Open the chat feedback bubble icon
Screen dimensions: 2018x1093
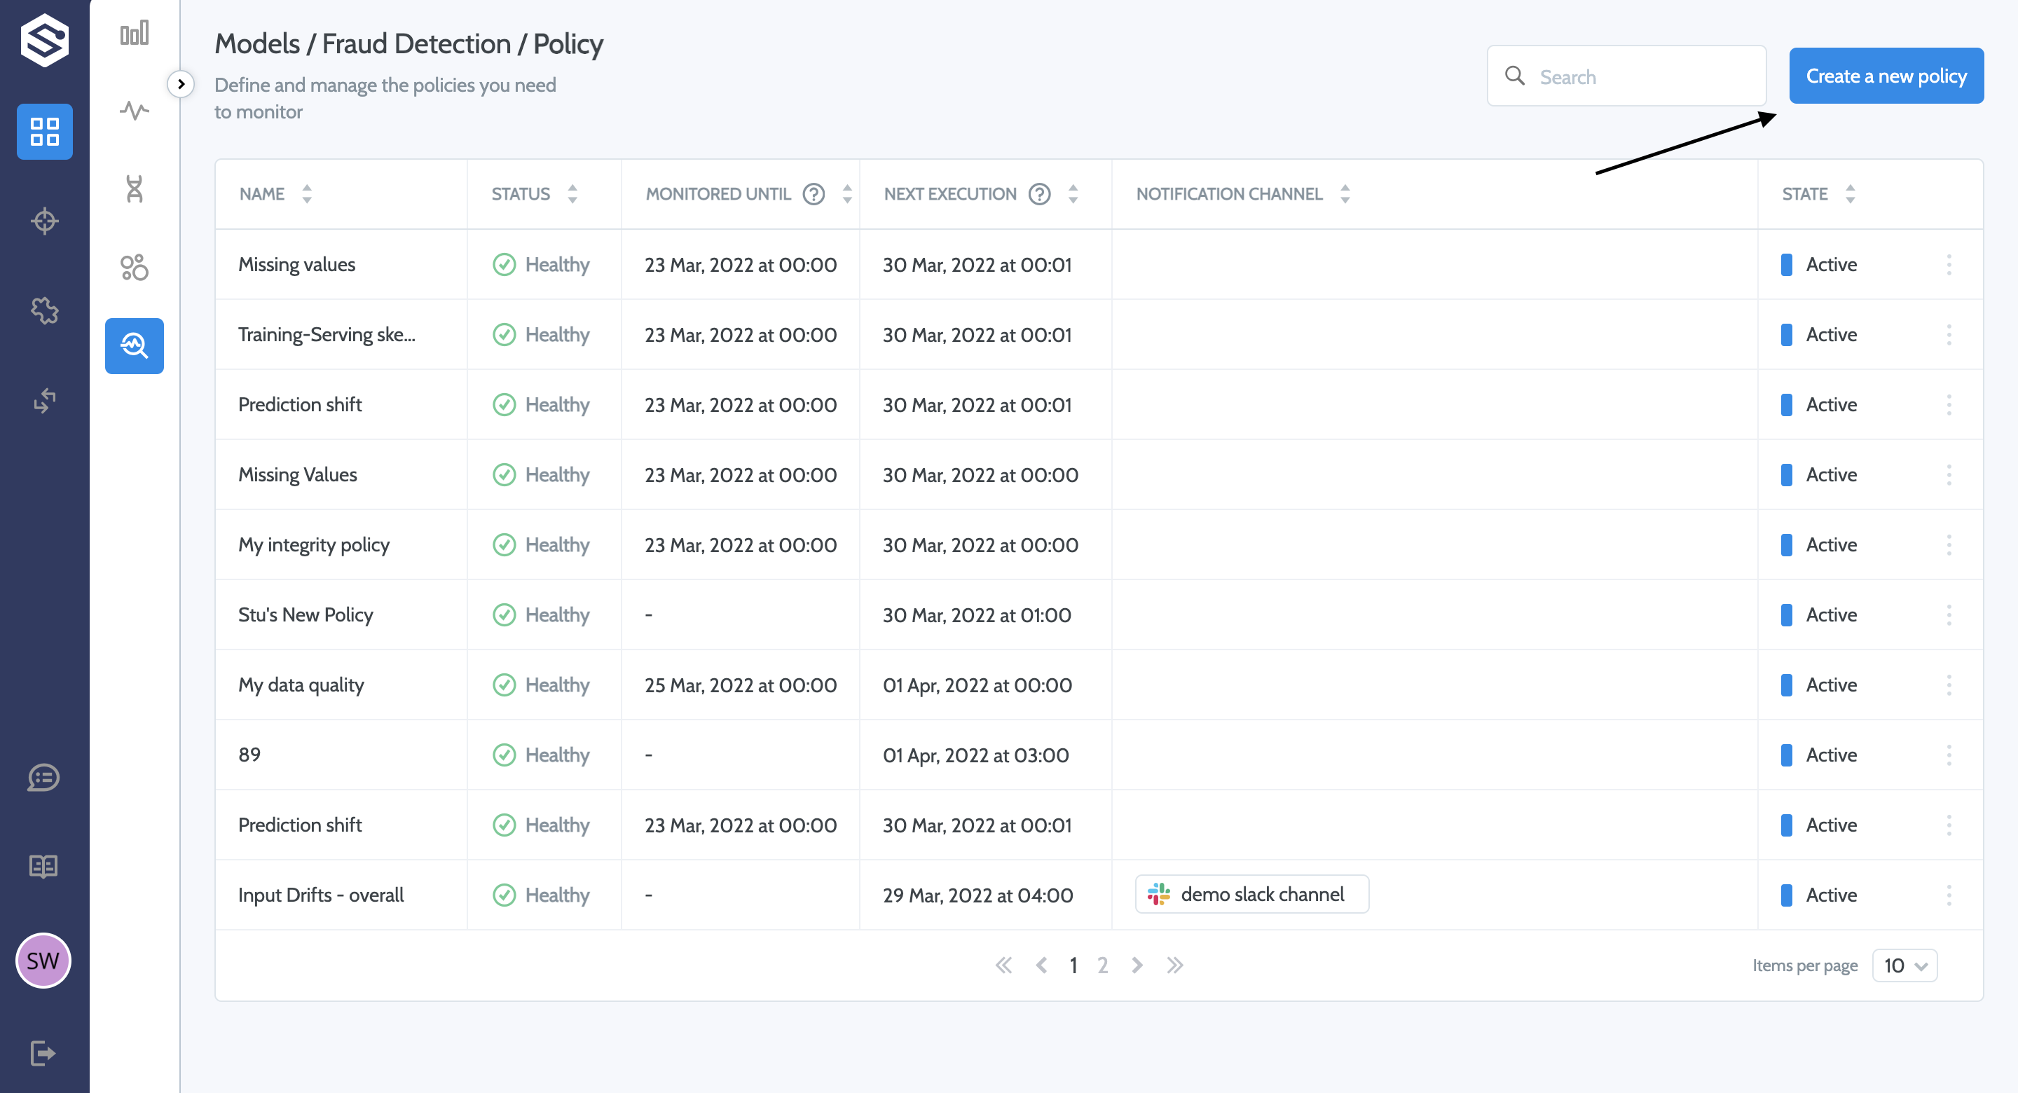click(44, 777)
